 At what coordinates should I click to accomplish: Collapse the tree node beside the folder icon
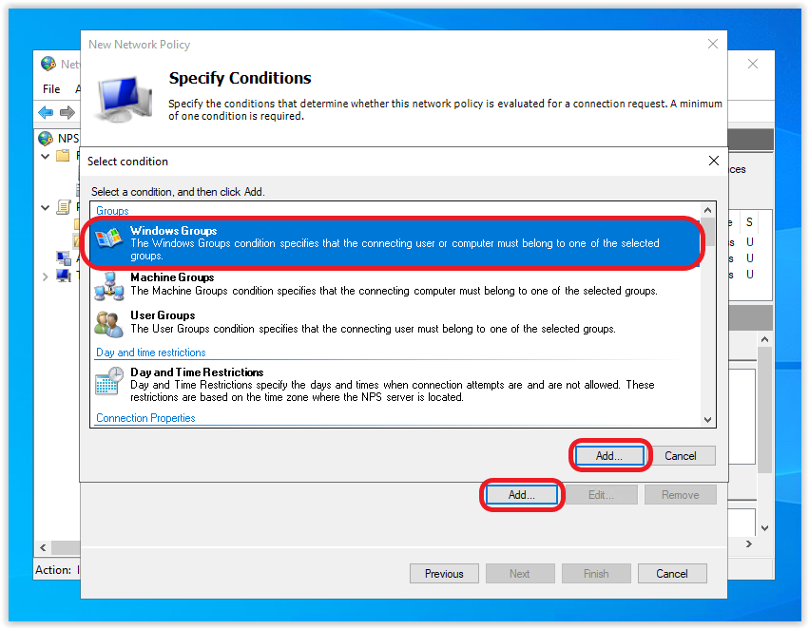[x=46, y=156]
